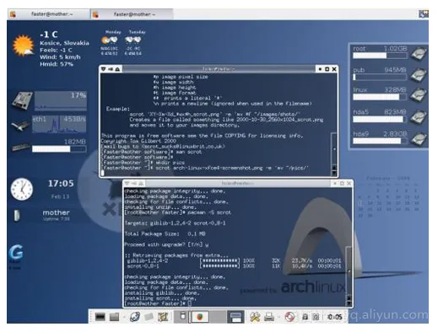Screen dimensions: 438x332
Task: Click the hard disk icon for hda5
Action: tap(419, 117)
